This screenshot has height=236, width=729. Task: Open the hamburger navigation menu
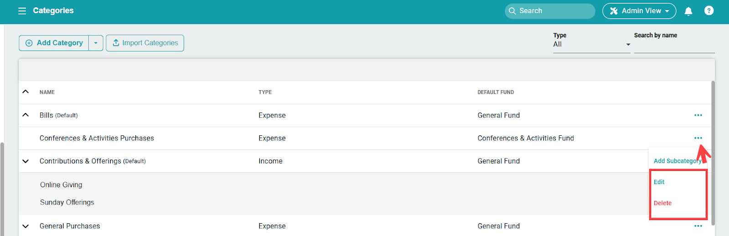(22, 11)
